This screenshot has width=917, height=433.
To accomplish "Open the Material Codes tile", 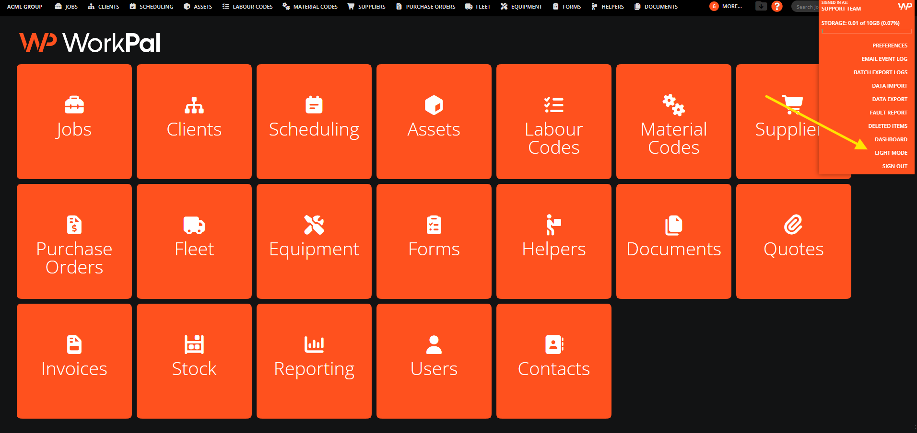I will coord(674,122).
